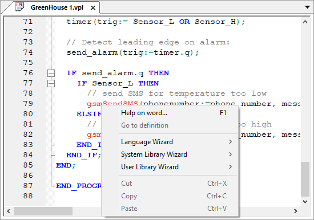
Task: Click the horizontal scrollbar left arrow
Action: [x=9, y=211]
